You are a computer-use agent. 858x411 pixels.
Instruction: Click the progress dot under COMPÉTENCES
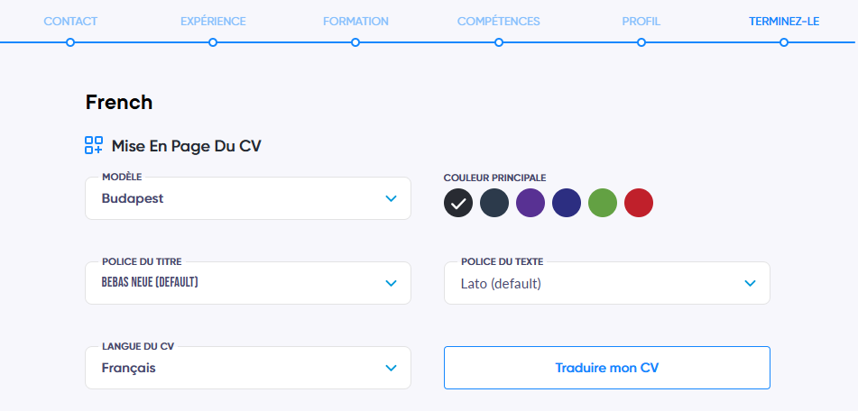coord(499,42)
